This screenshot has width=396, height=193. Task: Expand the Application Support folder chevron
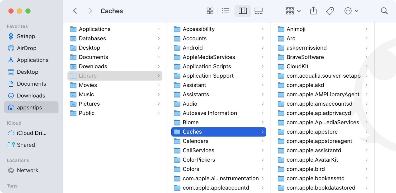(262, 76)
